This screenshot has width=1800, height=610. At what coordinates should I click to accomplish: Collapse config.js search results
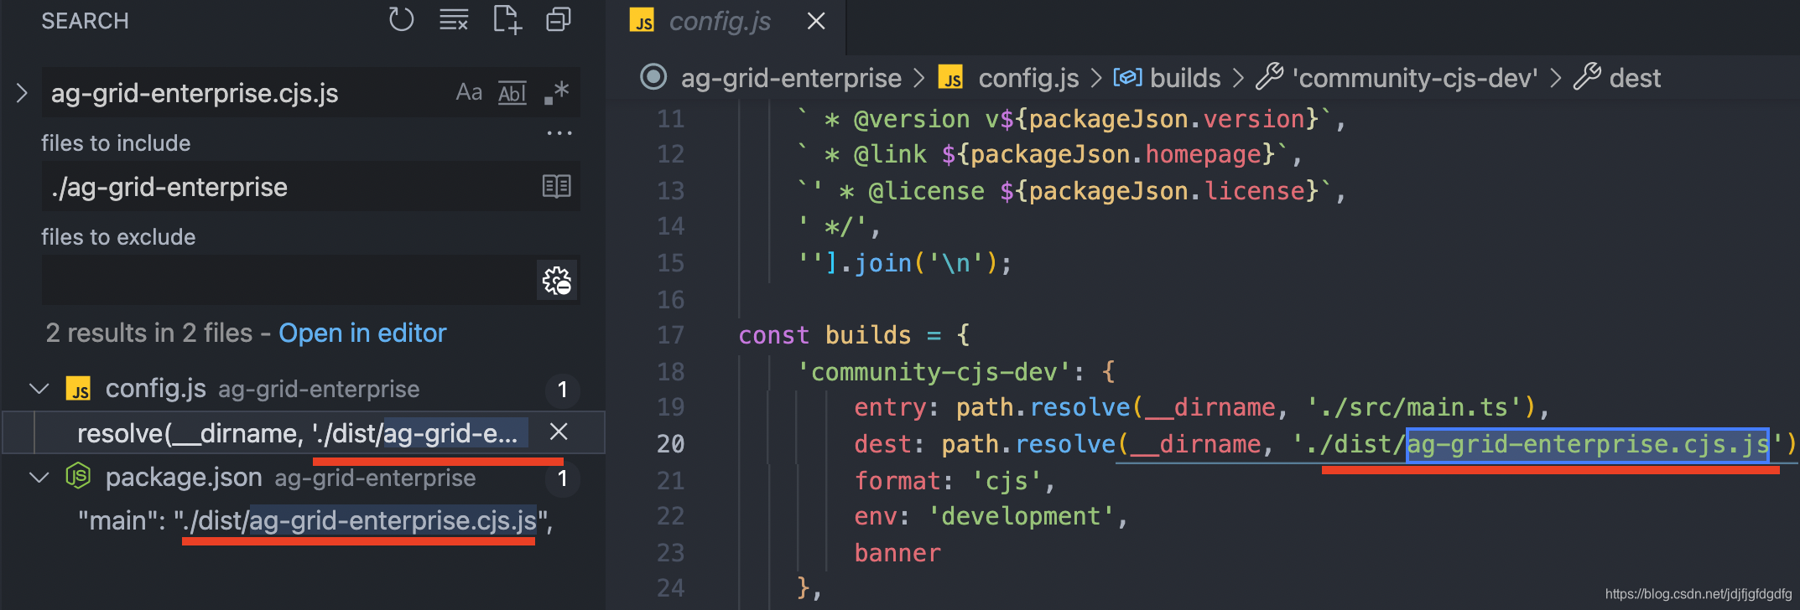pos(39,389)
